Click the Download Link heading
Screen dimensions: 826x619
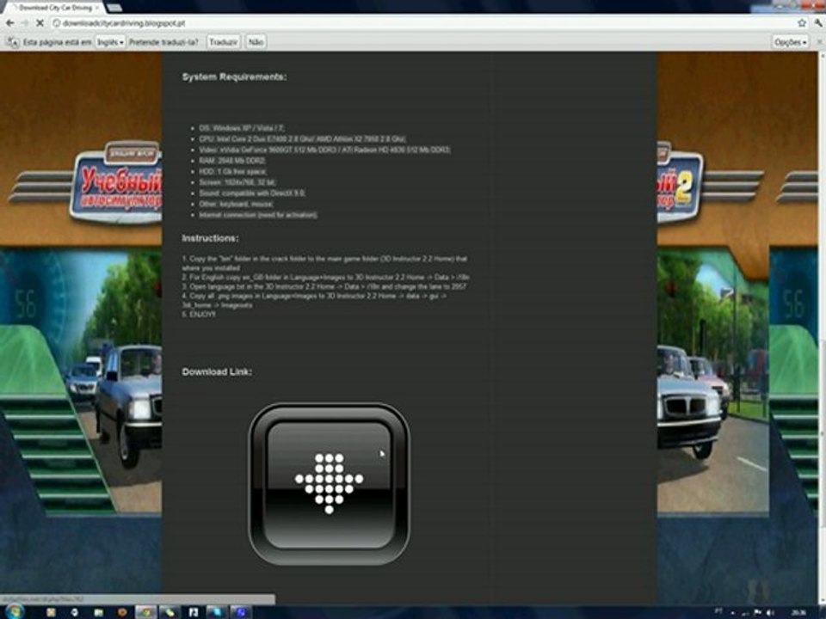pos(217,371)
